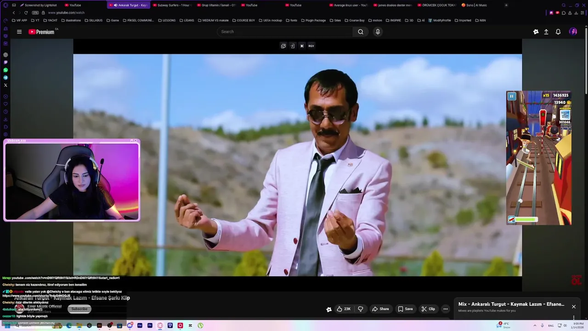Open Mix panel three-dot options
588x331 pixels.
(x=574, y=317)
